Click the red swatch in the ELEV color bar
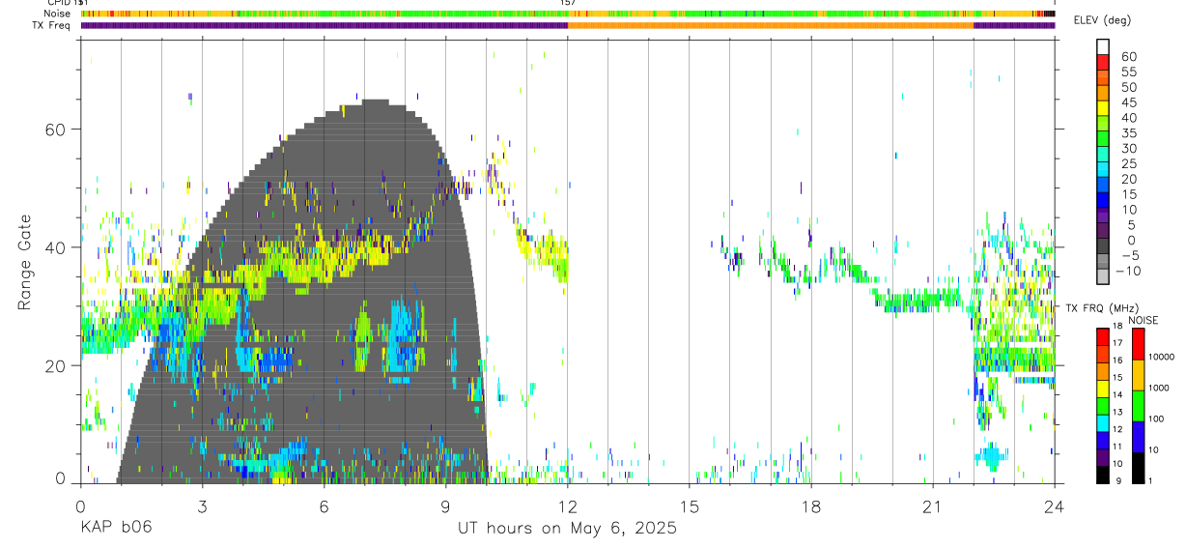Image resolution: width=1186 pixels, height=548 pixels. click(x=1102, y=63)
